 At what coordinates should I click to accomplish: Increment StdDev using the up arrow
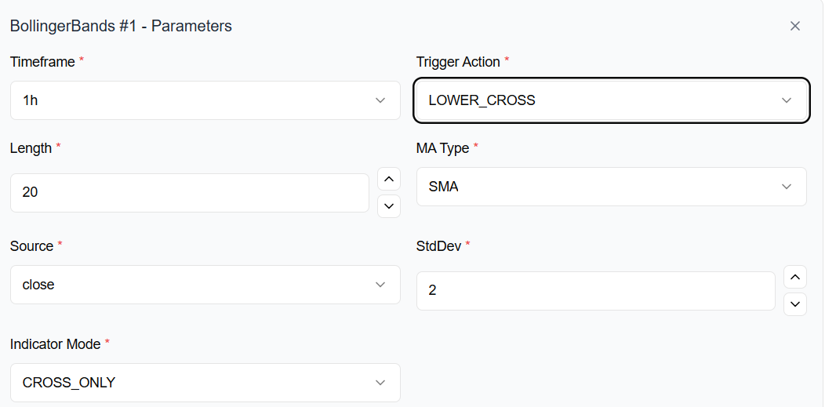(x=794, y=277)
